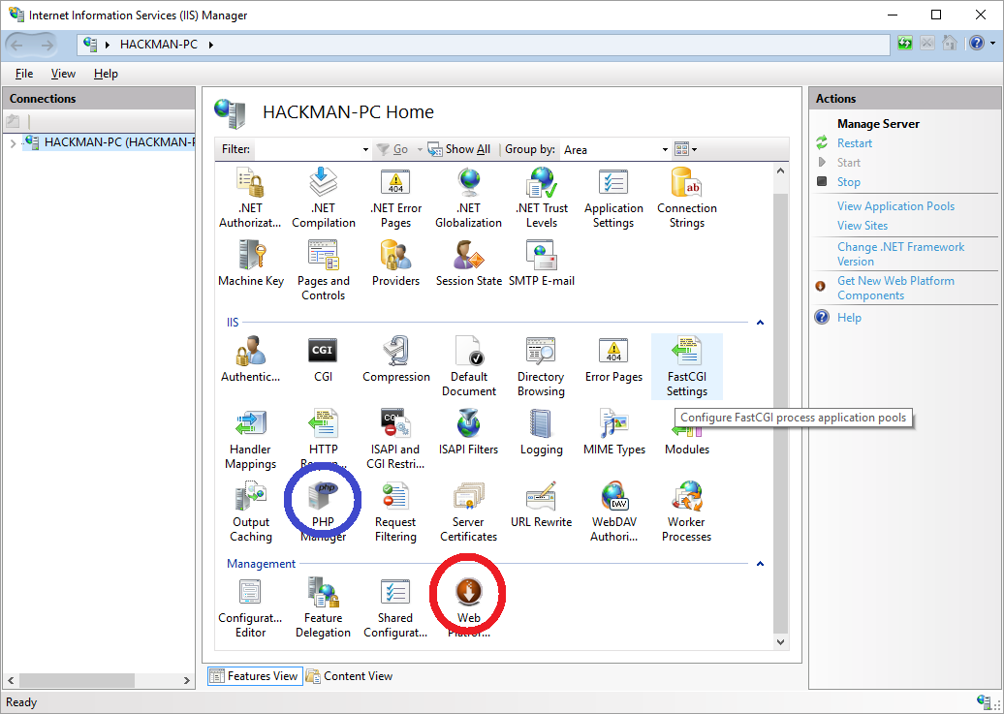Click View Application Pools link
Viewport: 1004px width, 714px height.
point(895,206)
